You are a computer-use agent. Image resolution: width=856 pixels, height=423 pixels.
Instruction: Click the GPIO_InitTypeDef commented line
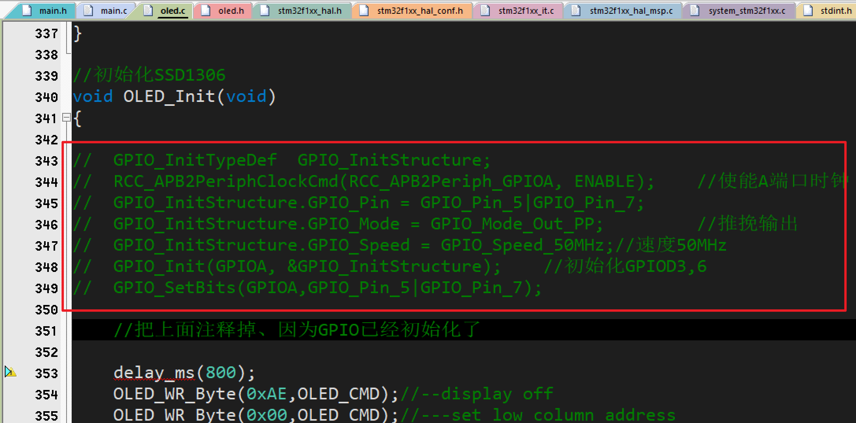pos(282,161)
